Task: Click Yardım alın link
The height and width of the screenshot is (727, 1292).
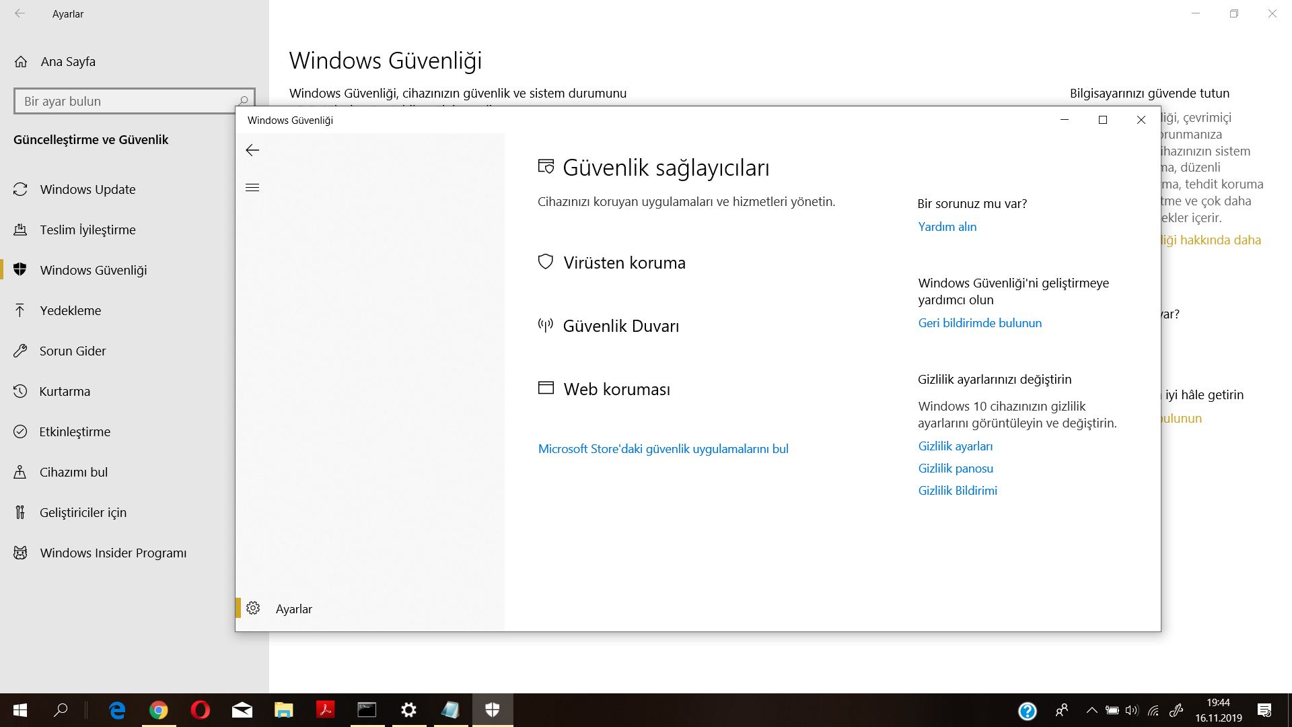Action: pos(947,227)
